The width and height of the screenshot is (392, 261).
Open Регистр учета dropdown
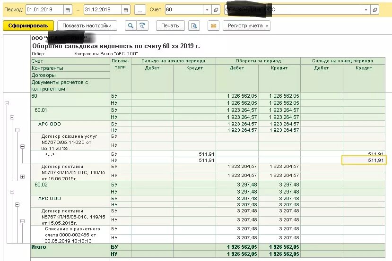(x=246, y=25)
